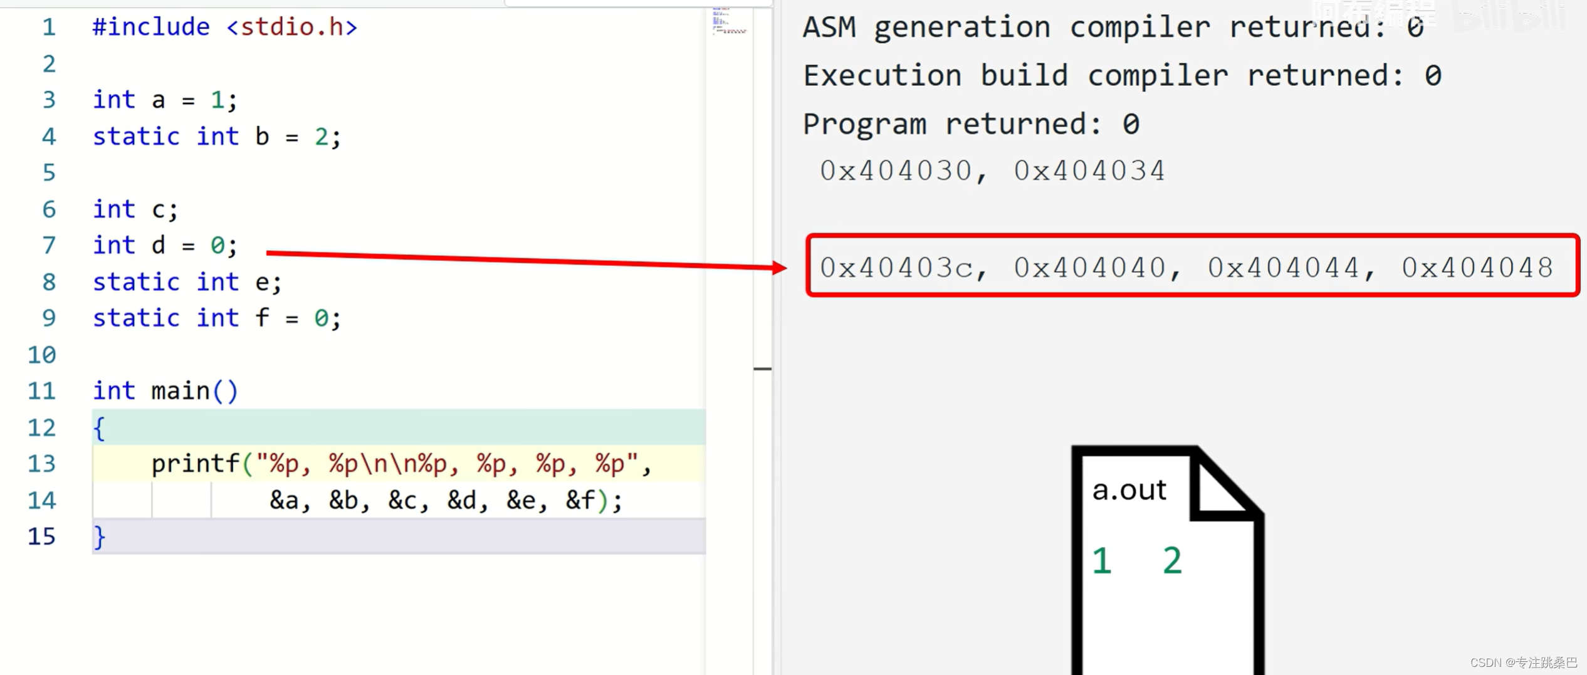Click 'Program returned: 0' output line
1587x675 pixels.
tap(970, 123)
